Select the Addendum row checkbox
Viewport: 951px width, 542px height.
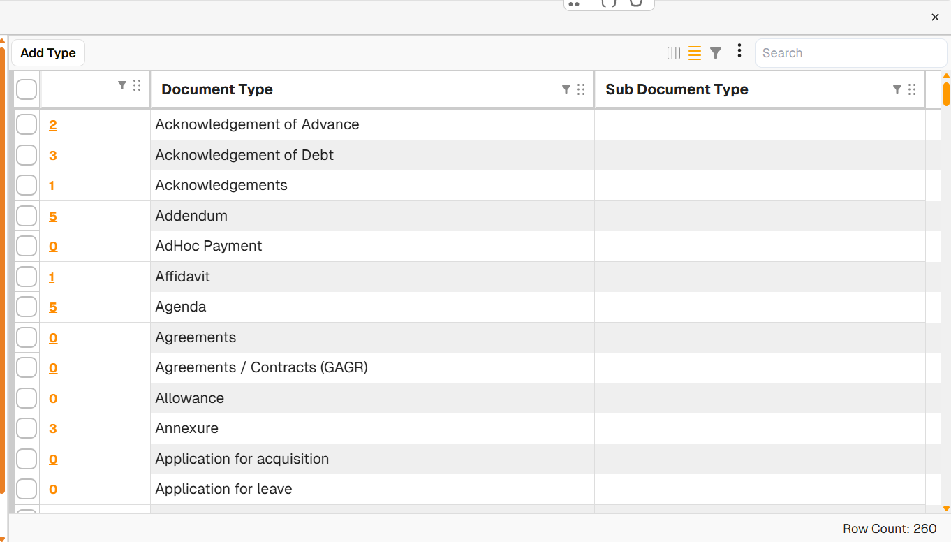(x=27, y=217)
